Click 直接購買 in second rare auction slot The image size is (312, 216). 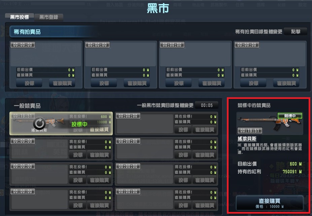pyautogui.click(x=137, y=83)
